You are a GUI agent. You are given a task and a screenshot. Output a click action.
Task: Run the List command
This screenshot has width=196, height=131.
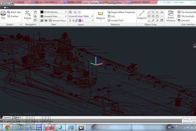tap(111, 16)
